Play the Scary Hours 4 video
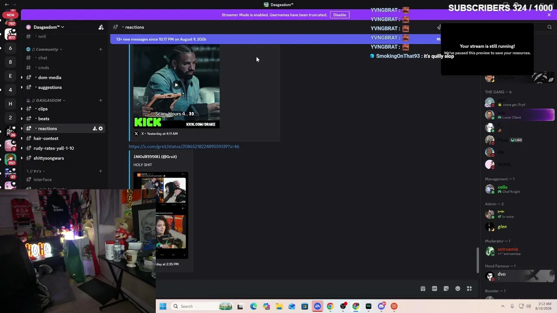 (x=176, y=85)
